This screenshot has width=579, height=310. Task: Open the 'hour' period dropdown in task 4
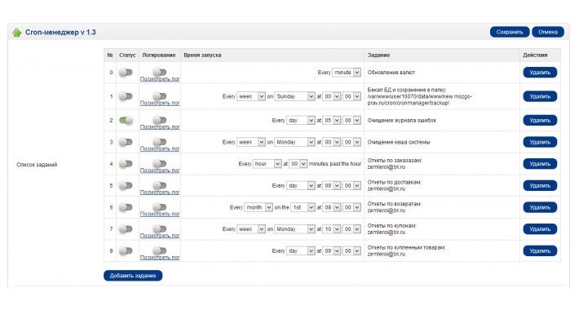coord(267,164)
